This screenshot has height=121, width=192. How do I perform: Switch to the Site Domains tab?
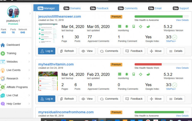pyautogui.click(x=72, y=8)
